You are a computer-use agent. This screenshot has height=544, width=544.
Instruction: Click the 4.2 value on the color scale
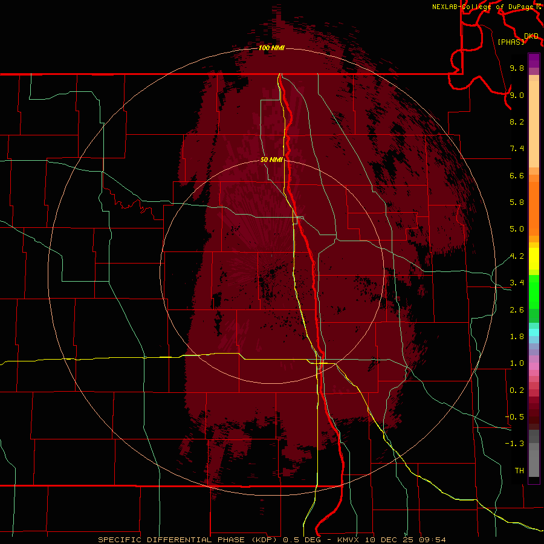[517, 256]
